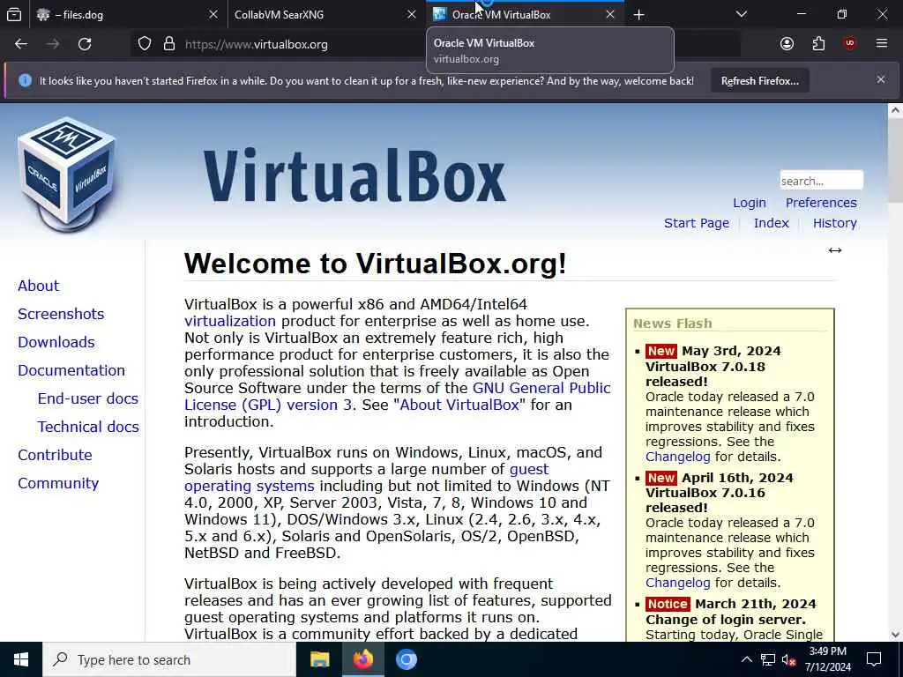
Task: Click the uBlock Origin extension icon
Action: click(x=850, y=43)
